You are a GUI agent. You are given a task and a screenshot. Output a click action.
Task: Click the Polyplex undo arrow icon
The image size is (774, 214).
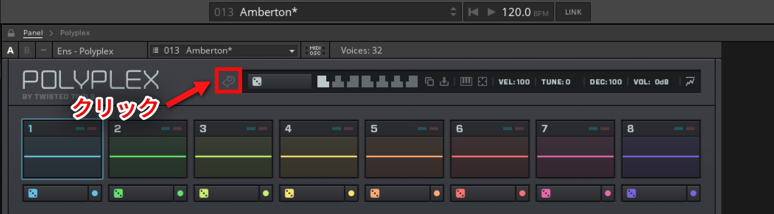pos(229,81)
